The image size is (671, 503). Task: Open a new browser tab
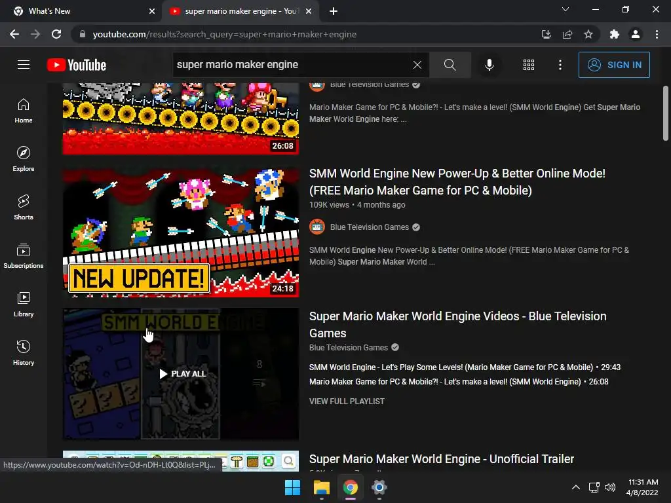334,11
